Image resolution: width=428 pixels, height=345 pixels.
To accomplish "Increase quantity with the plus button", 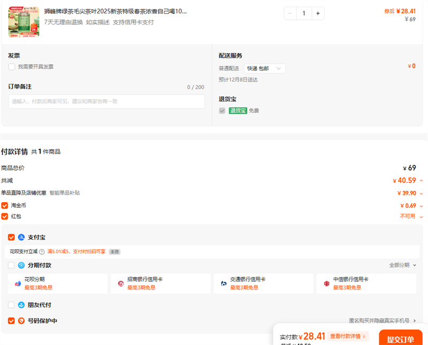I will [318, 13].
